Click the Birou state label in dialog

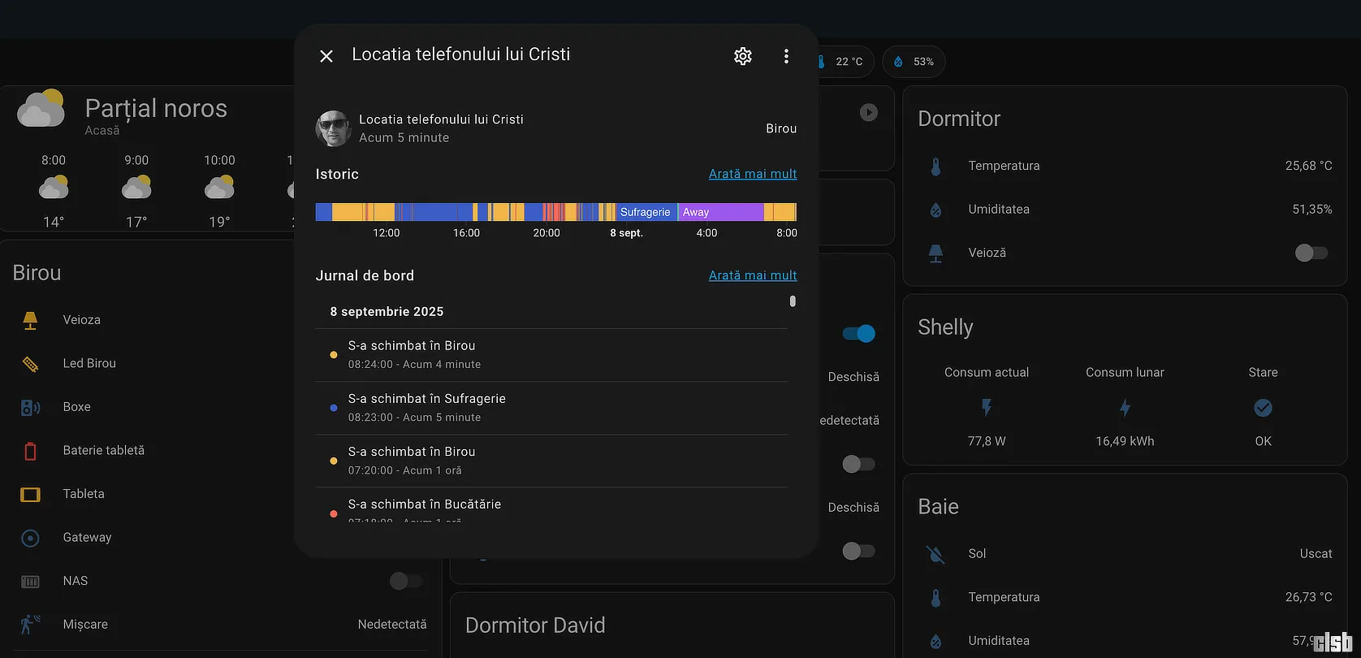point(781,128)
